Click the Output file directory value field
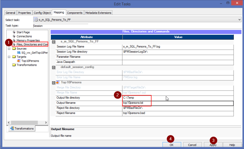Viewport: 244px width, 149px height. 137,98
